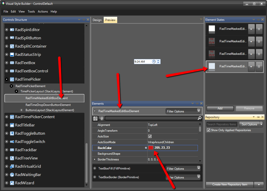Image resolution: width=267 pixels, height=191 pixels.
Task: Expand the ButtonsLayout (StackLayoutElement) node
Action: pyautogui.click(x=22, y=110)
